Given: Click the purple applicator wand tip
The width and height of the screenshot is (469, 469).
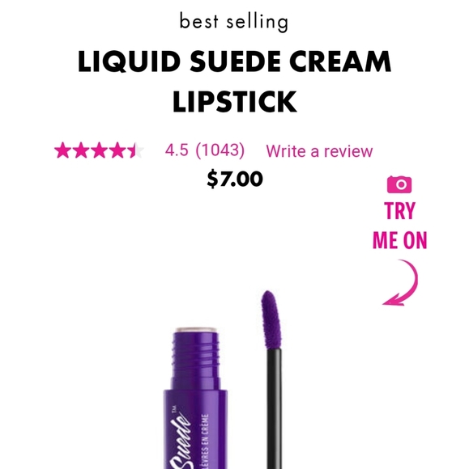Looking at the screenshot, I should [271, 319].
